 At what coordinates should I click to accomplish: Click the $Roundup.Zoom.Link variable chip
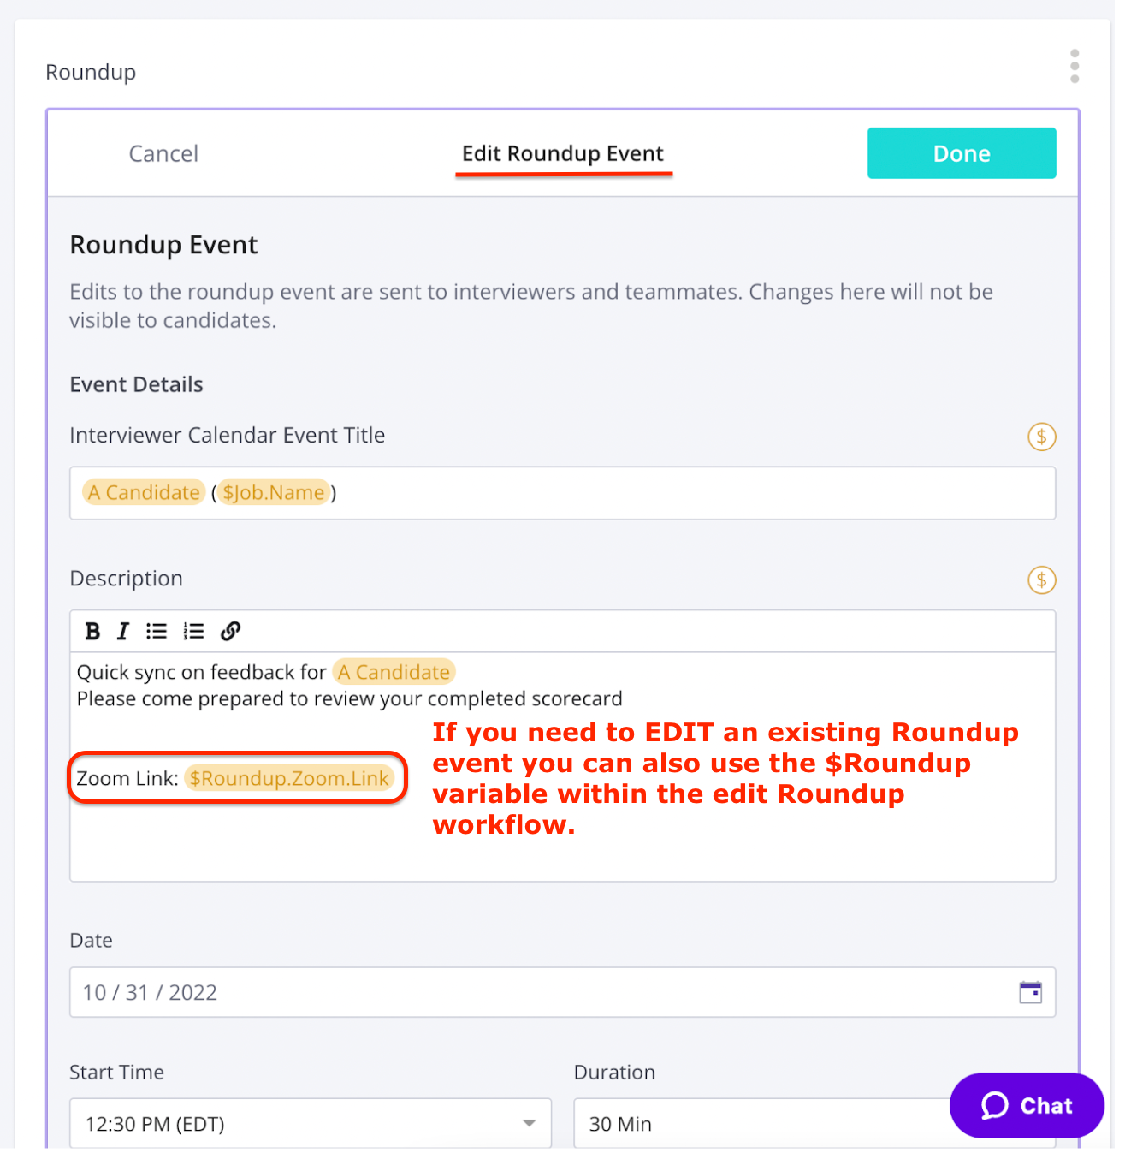tap(289, 778)
